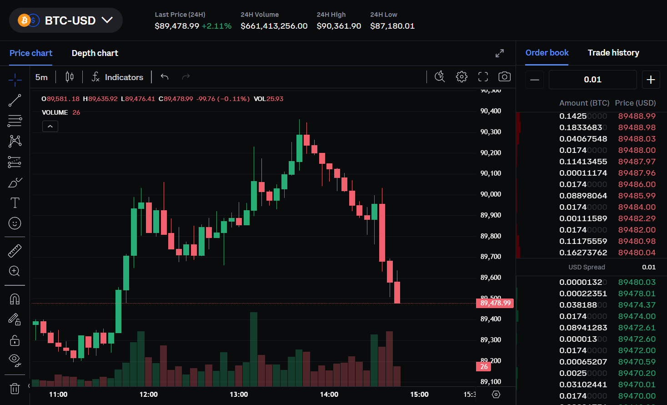Select the crosshair cursor tool
Viewport: 667px width, 405px height.
pyautogui.click(x=15, y=80)
